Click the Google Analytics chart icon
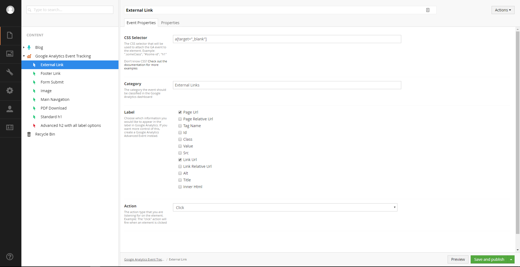The height and width of the screenshot is (267, 520). [29, 56]
